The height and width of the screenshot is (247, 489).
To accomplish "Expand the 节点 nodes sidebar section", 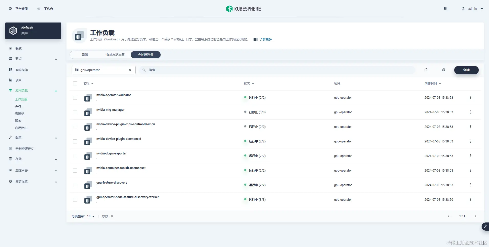I will [x=33, y=59].
